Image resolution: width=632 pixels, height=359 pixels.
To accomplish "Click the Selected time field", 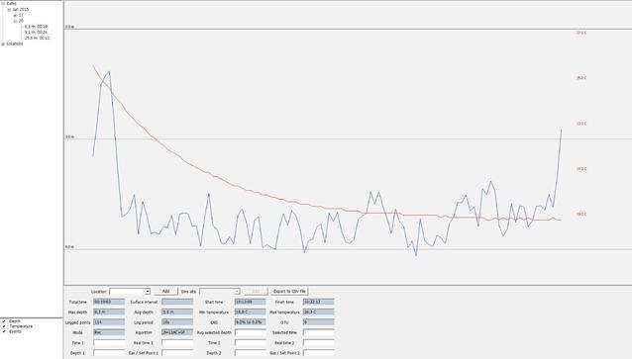I will coord(318,332).
